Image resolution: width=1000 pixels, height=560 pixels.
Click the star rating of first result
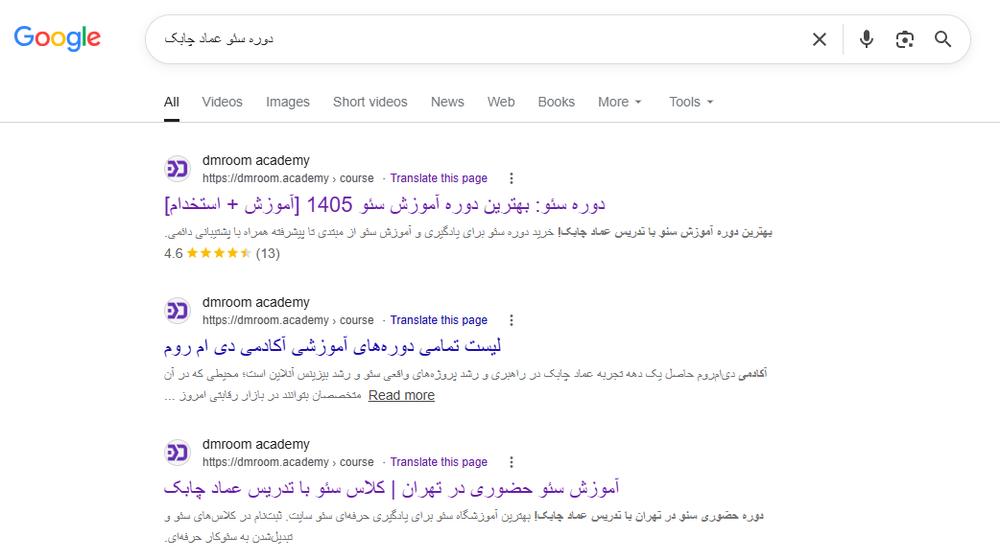219,253
